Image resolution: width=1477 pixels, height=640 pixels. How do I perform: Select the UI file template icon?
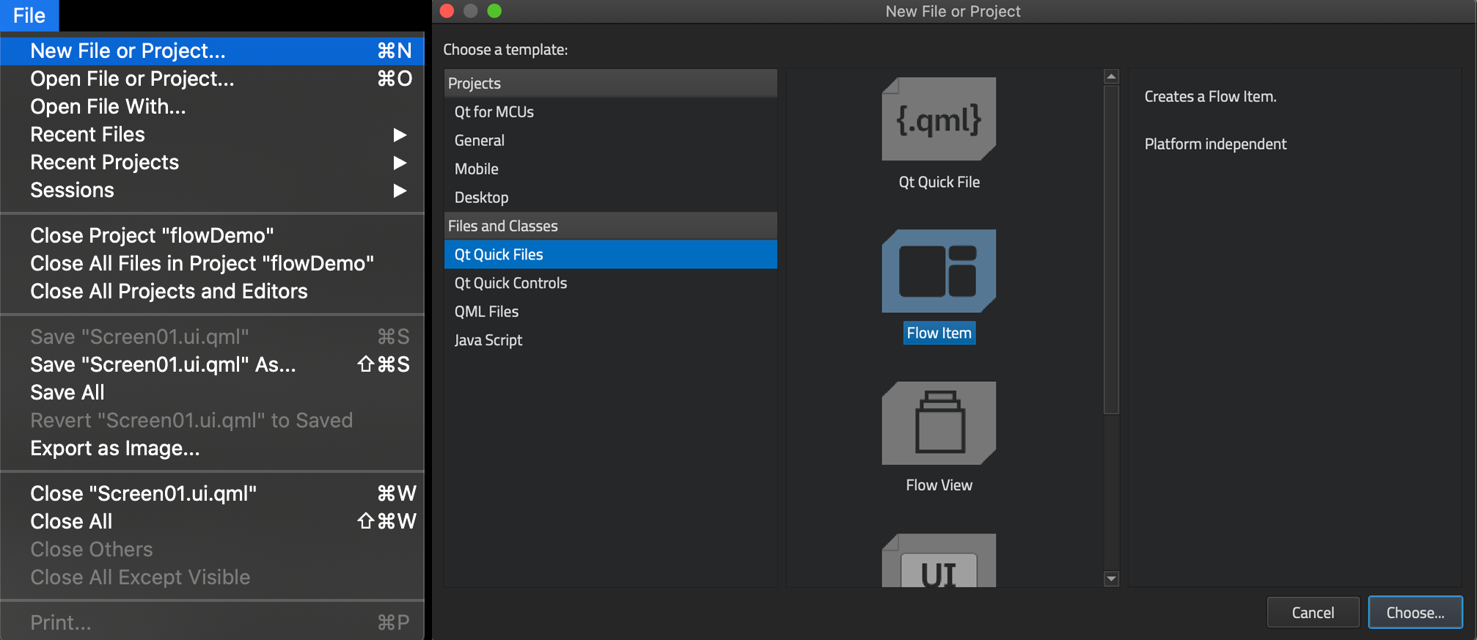[938, 563]
